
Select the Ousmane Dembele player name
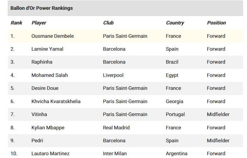(53, 36)
